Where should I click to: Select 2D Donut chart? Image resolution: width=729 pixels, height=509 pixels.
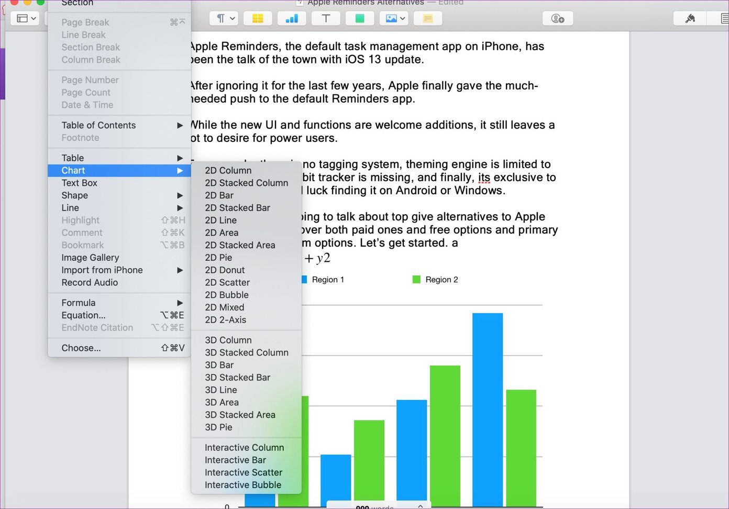246,270
